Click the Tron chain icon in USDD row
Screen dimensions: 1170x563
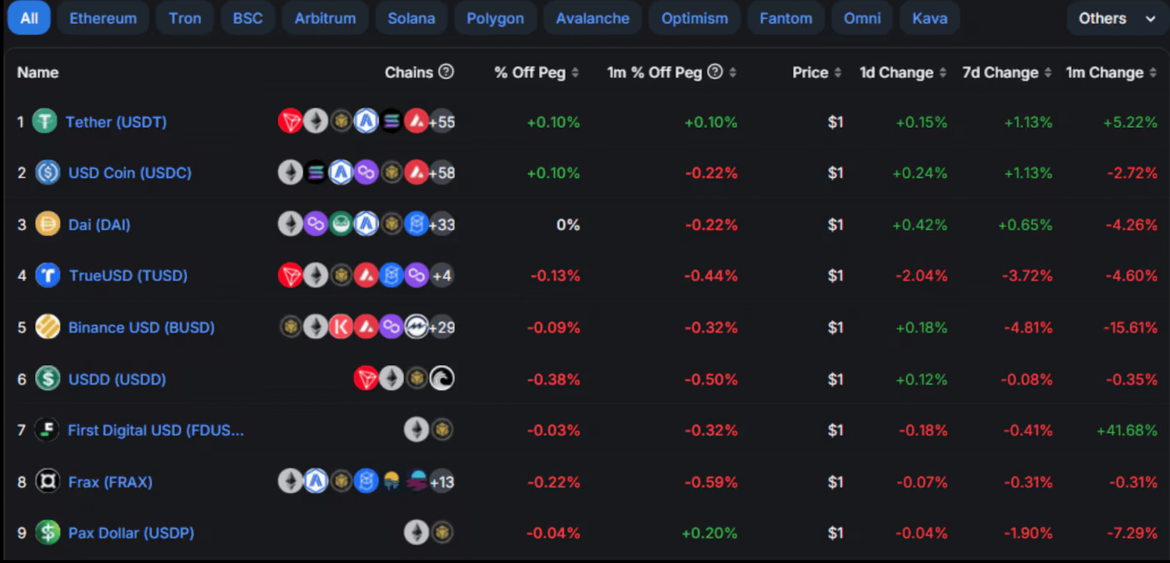pos(366,379)
